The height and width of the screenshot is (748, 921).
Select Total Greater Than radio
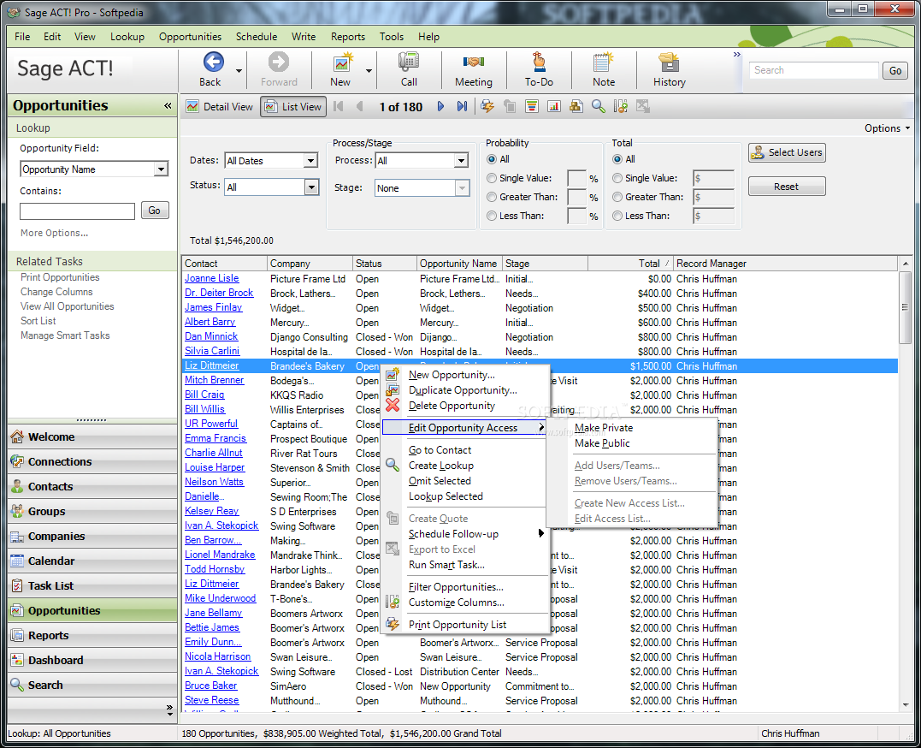pos(617,197)
